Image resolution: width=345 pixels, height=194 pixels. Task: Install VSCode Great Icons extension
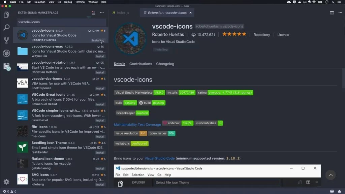[x=100, y=104]
